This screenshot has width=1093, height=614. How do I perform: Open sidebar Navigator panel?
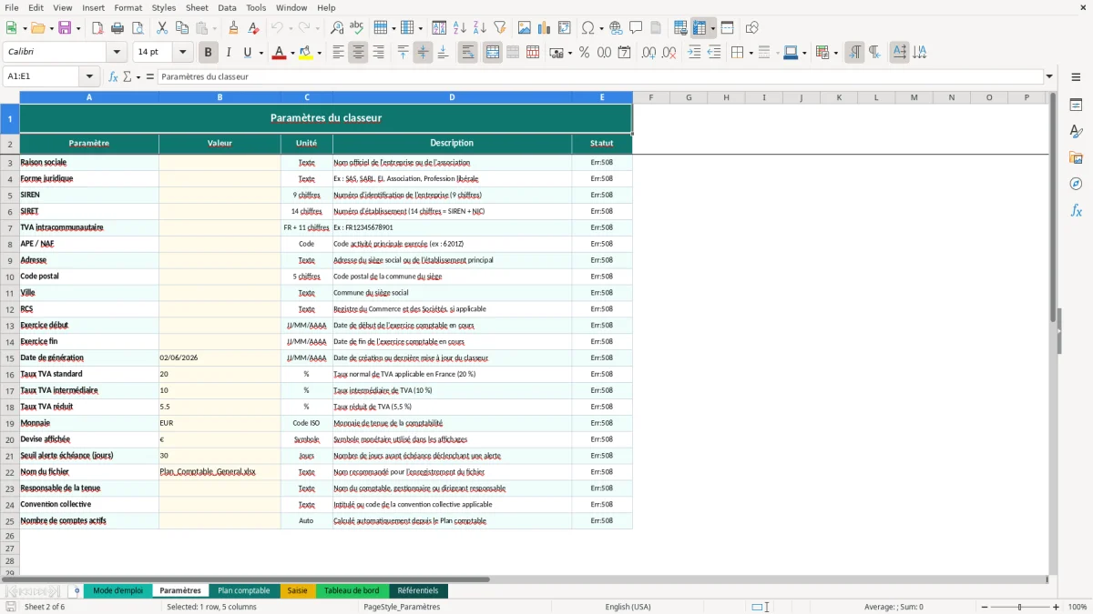click(x=1076, y=184)
